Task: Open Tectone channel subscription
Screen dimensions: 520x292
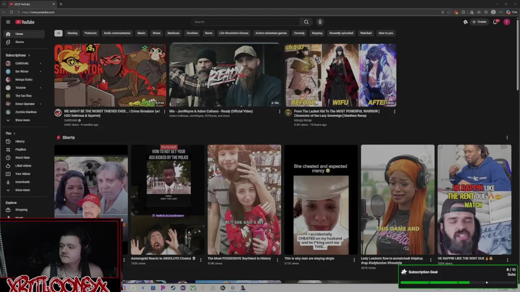Action: coord(24,88)
